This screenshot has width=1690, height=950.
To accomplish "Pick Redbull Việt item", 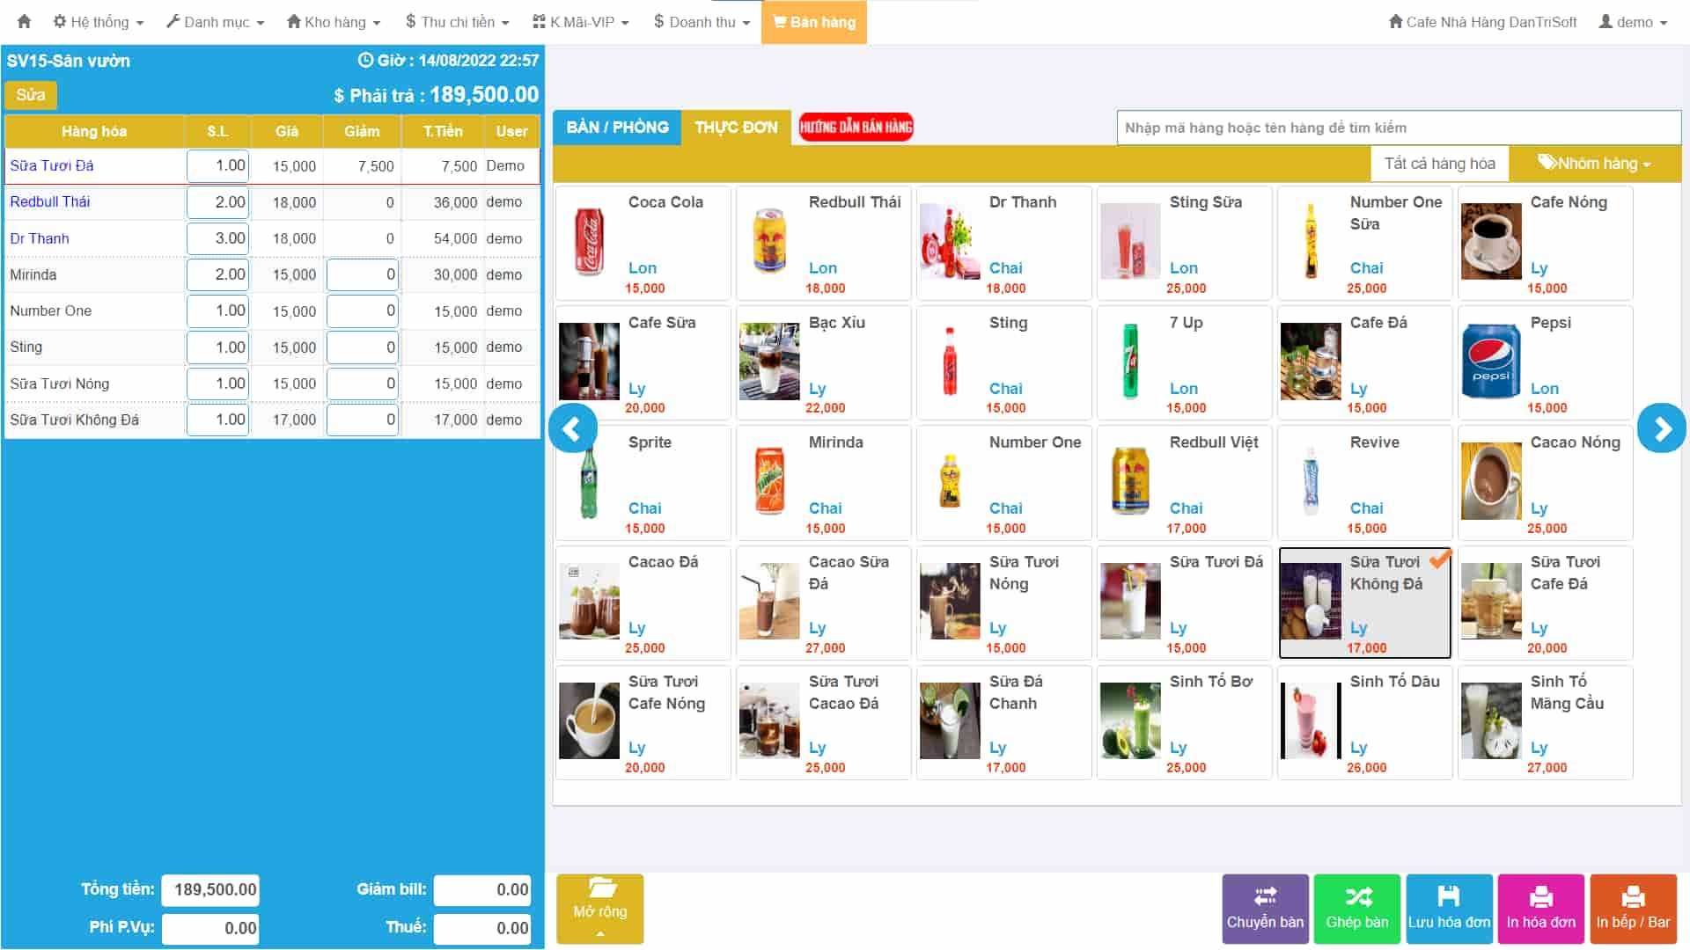I will (1185, 483).
